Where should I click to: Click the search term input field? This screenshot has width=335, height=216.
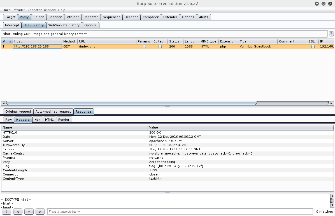(180, 212)
